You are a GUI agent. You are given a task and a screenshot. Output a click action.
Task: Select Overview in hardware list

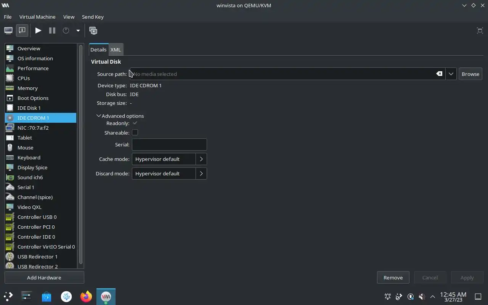[40, 48]
